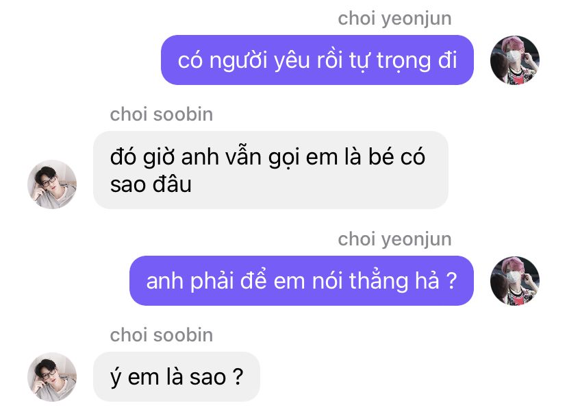
Task: Click the words "có người yêu" in the top bubble
Action: (244, 61)
